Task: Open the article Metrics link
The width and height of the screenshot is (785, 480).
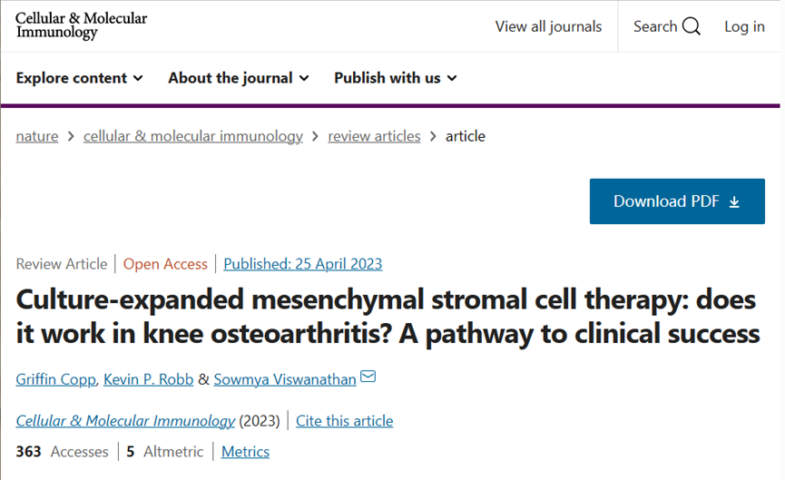Action: (x=245, y=452)
